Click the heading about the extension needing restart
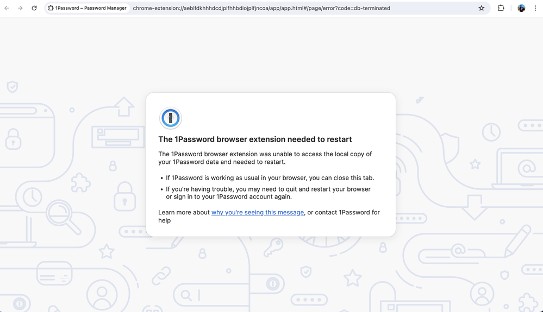Screen dimensions: 543x312 (255, 139)
